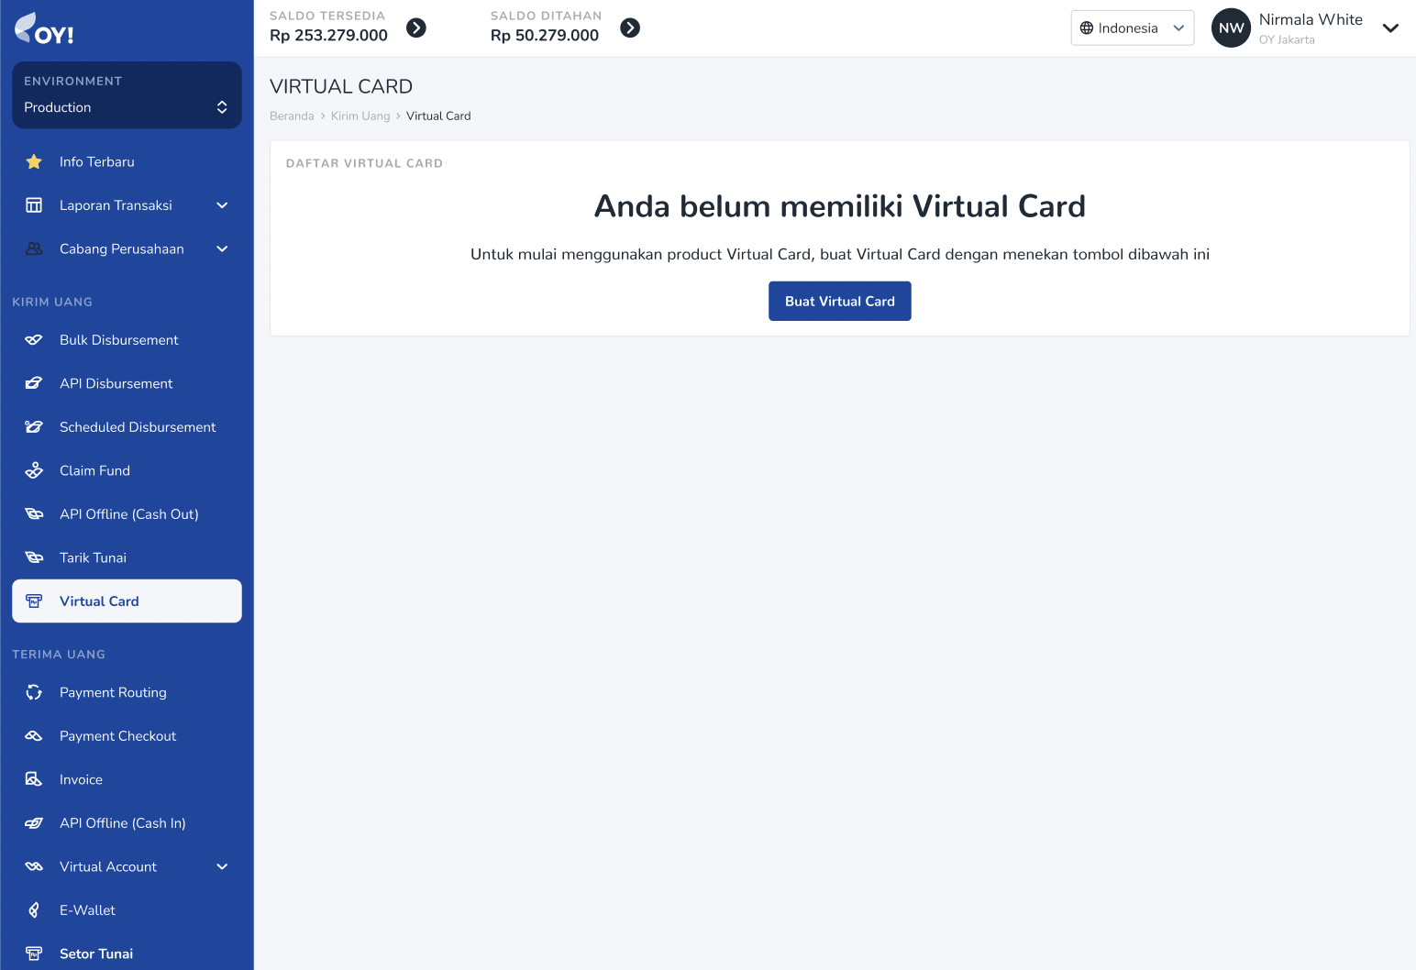Open Saldo Ditahan details arrow
Viewport: 1416px width, 970px height.
(x=630, y=28)
